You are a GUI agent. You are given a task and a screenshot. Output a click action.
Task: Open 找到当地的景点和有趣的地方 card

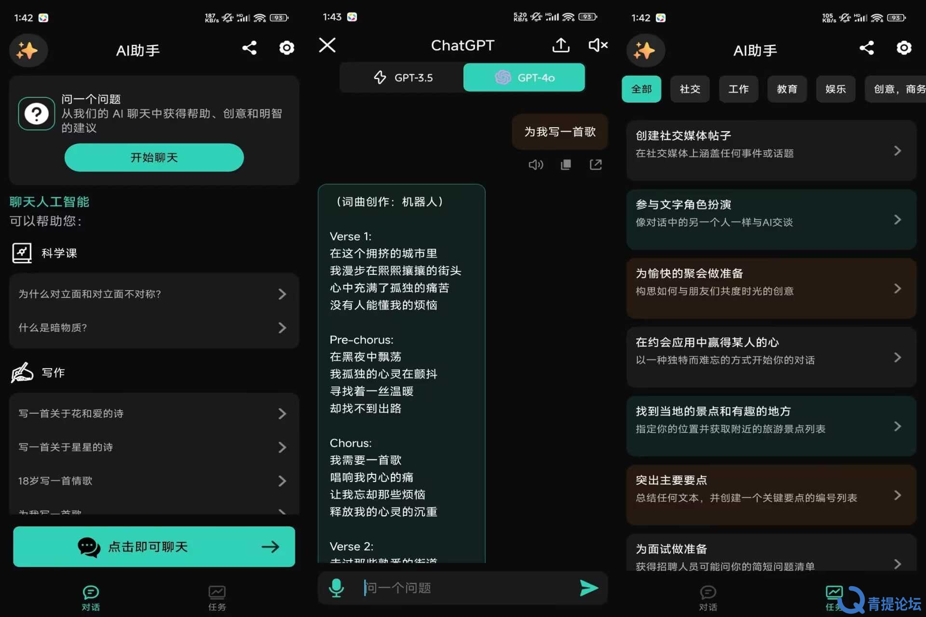(771, 427)
